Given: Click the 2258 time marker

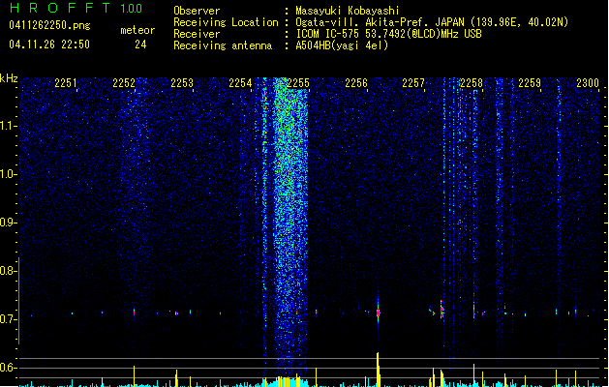Looking at the screenshot, I should click(472, 83).
